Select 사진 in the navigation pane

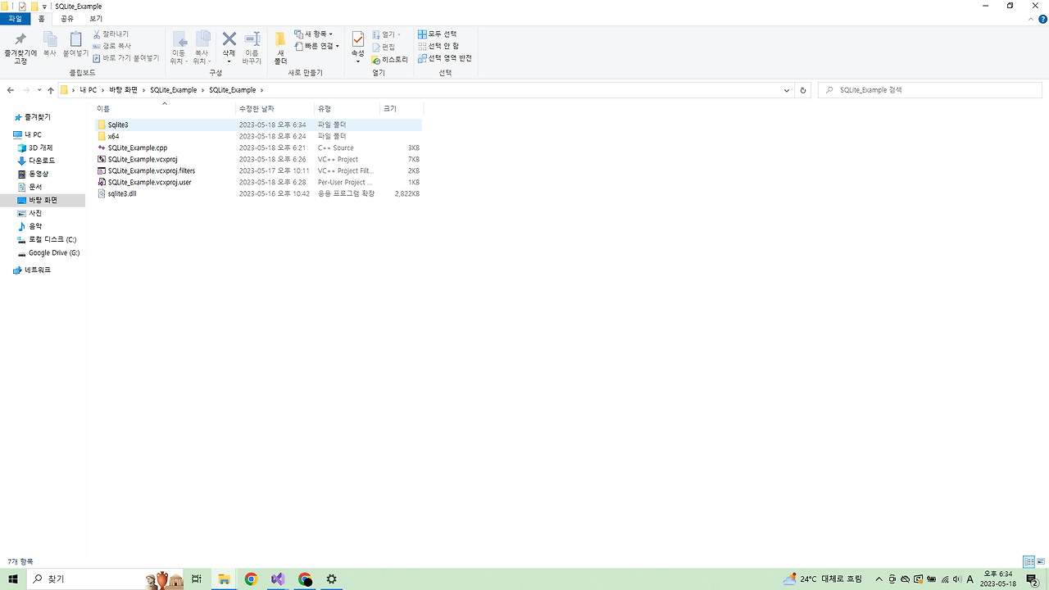[30, 213]
